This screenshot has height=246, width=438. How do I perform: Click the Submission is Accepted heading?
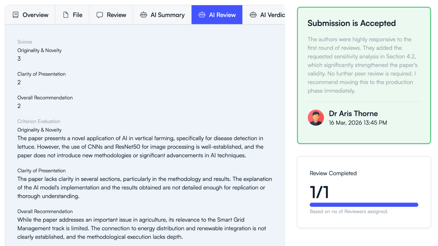click(351, 23)
